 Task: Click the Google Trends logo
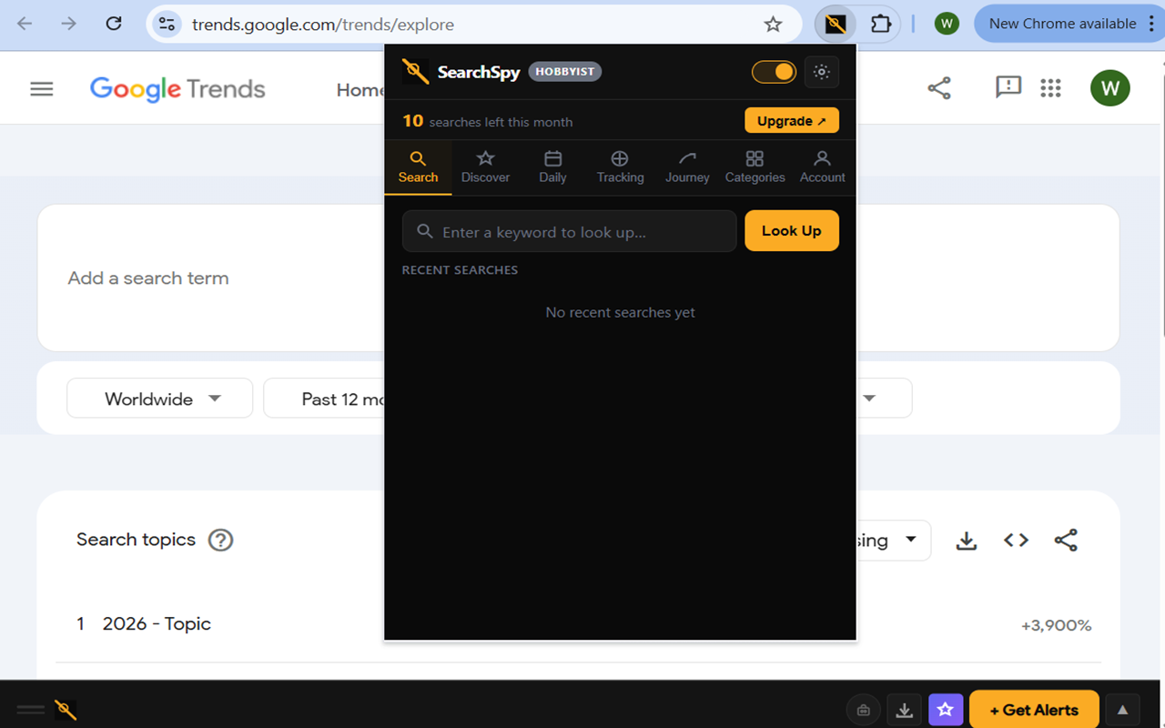pyautogui.click(x=177, y=89)
